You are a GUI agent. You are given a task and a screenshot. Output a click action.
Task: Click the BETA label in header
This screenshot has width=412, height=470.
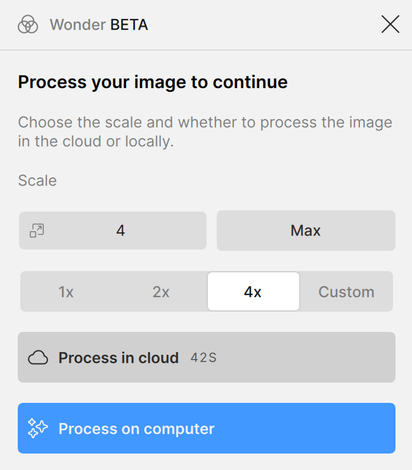129,25
